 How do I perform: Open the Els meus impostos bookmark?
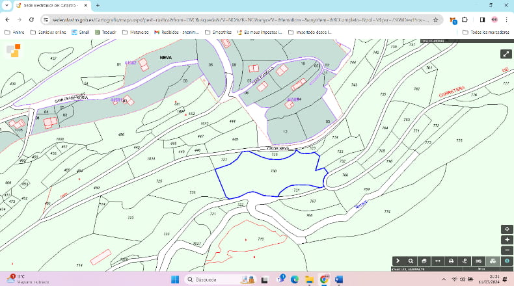click(x=260, y=32)
